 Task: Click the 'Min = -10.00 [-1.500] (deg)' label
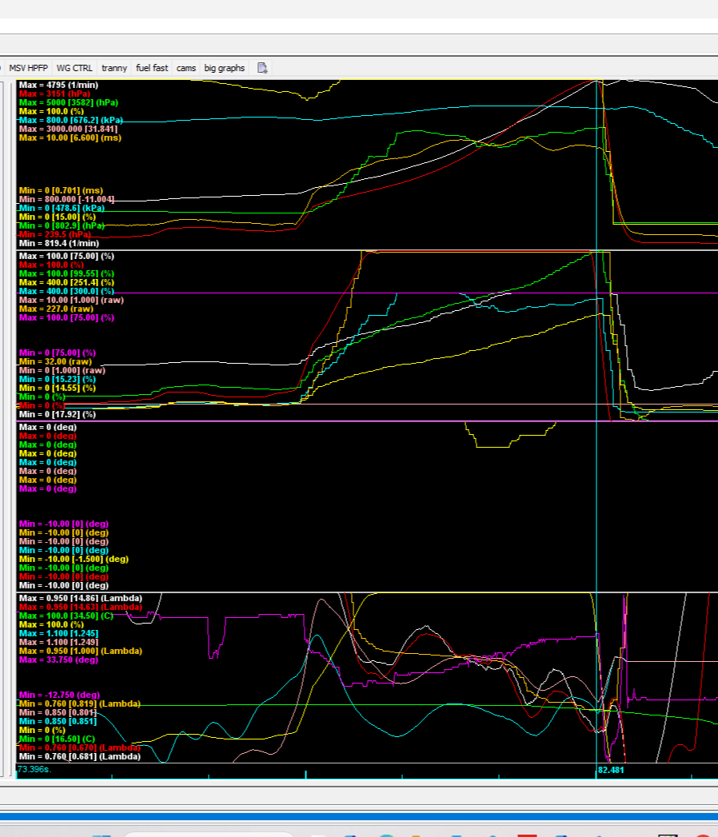click(x=74, y=559)
